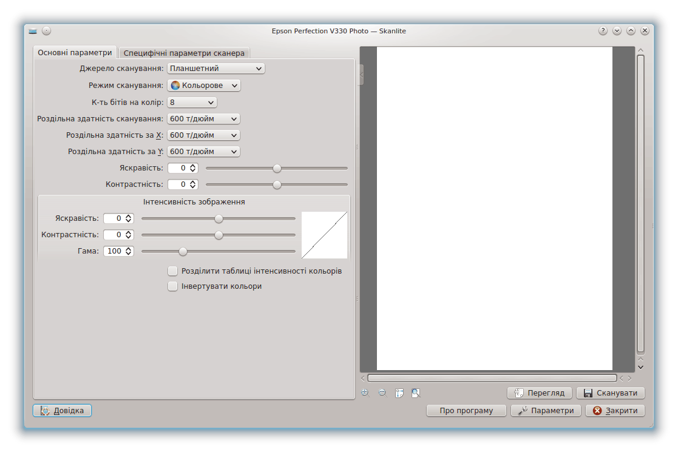Open the window menu icon in title bar
Screen dimensions: 678x452
pyautogui.click(x=33, y=31)
